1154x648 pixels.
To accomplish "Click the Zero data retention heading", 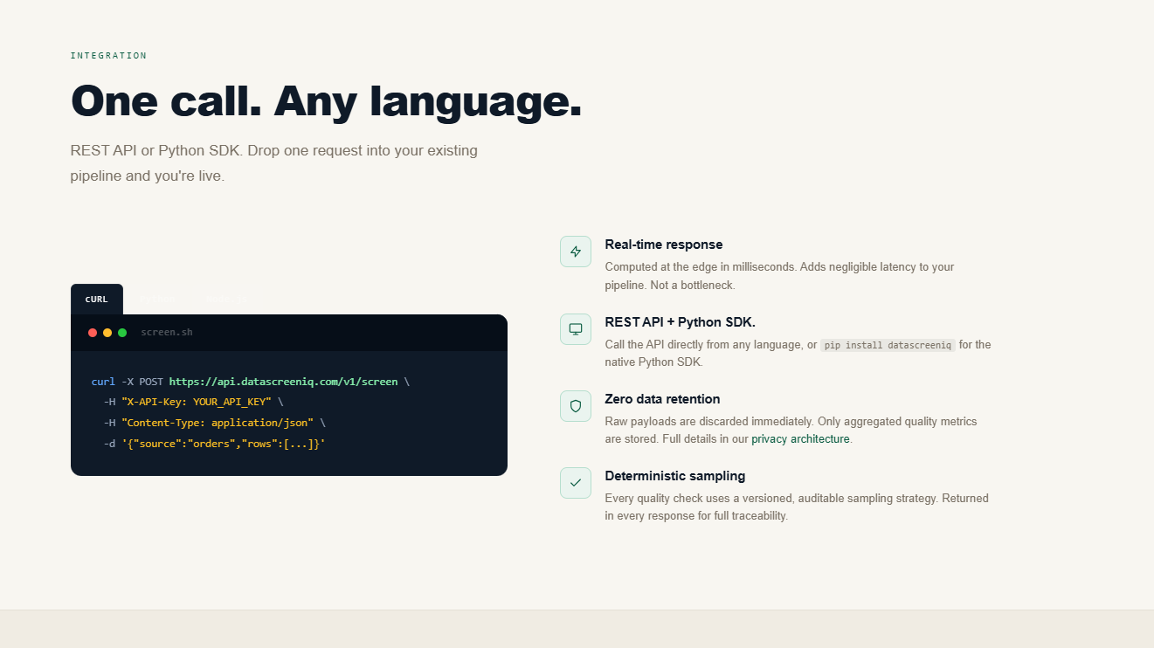I will 662,399.
